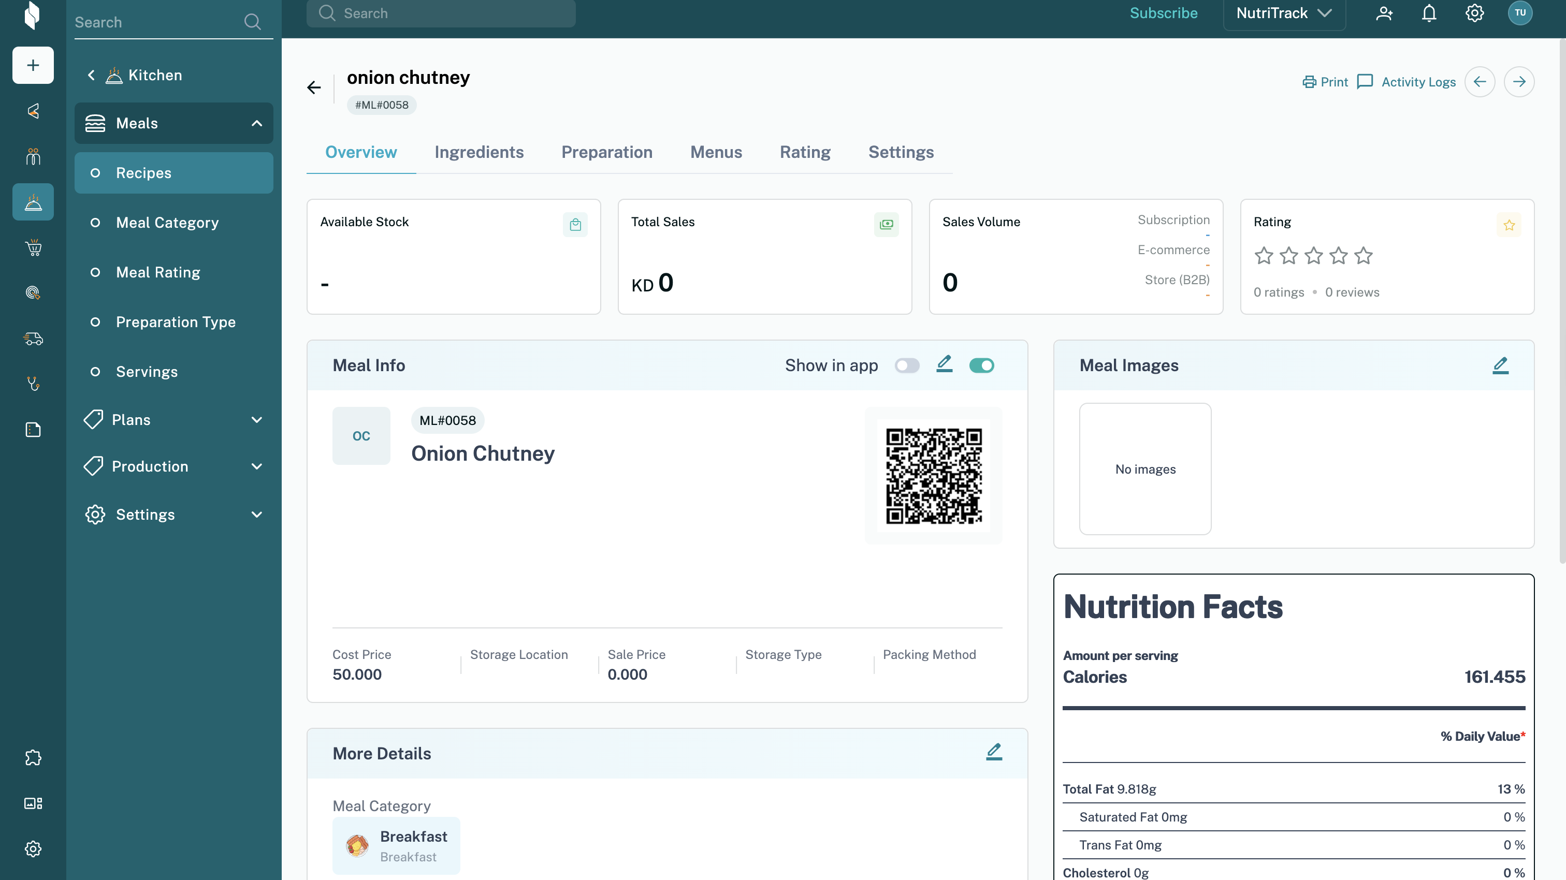This screenshot has height=880, width=1566.
Task: Click the Print button
Action: 1325,81
